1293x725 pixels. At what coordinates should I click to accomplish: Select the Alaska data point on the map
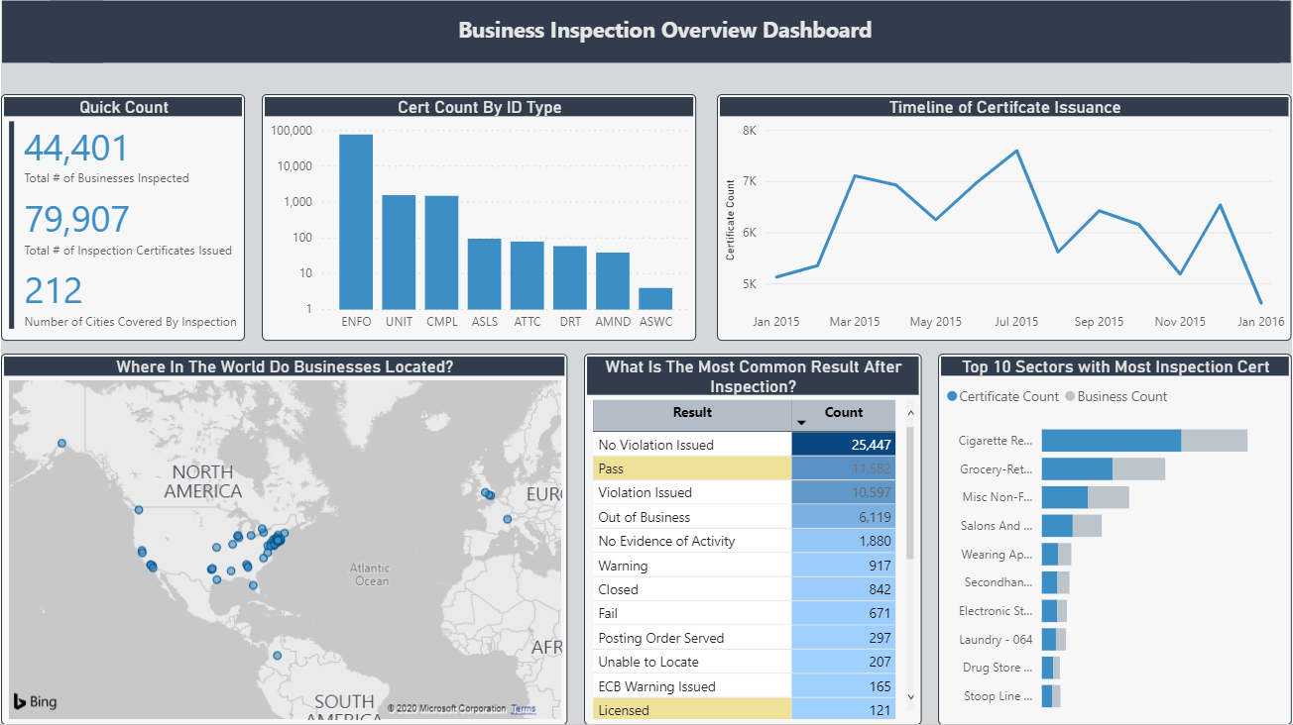pos(61,444)
